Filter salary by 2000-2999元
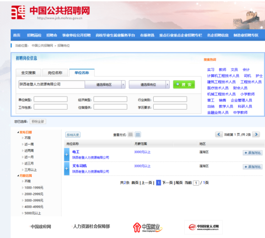Image resolution: width=265 pixels, height=238 pixels. click(34, 194)
